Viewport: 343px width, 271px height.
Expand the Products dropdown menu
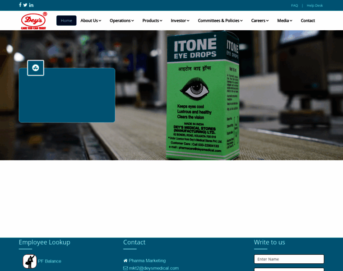tap(152, 20)
